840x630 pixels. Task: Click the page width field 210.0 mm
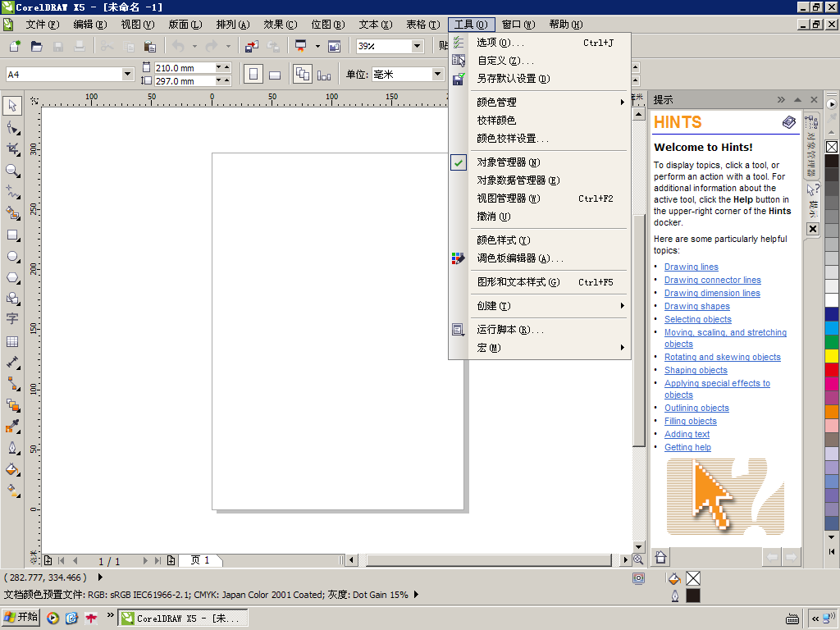click(185, 68)
